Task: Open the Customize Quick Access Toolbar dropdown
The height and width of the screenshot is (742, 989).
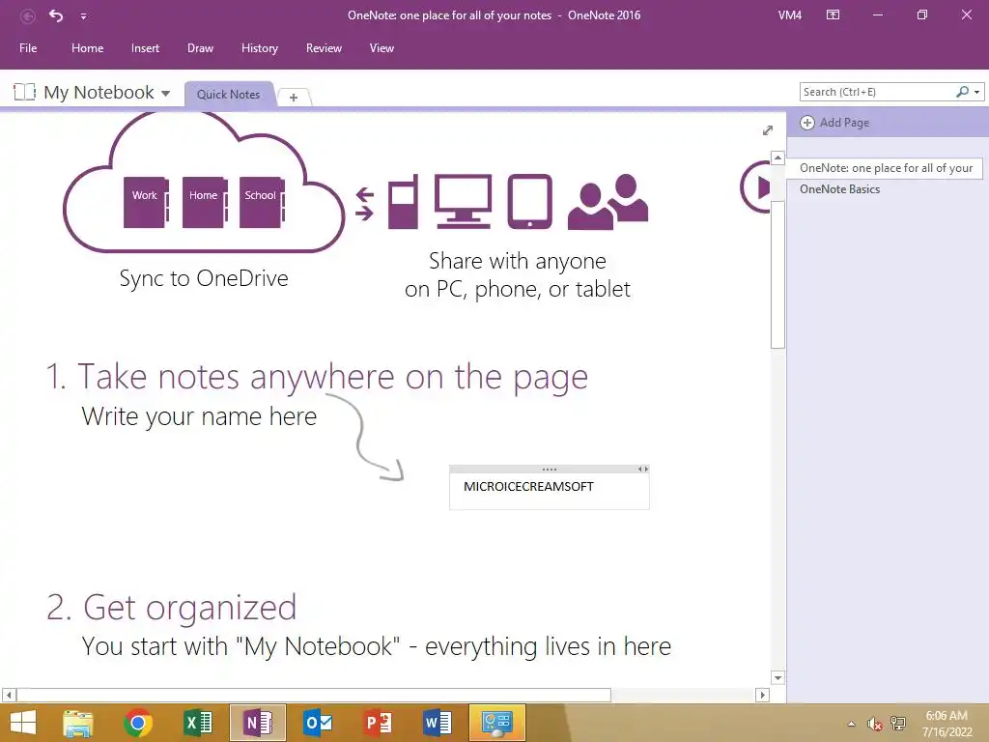Action: point(83,16)
